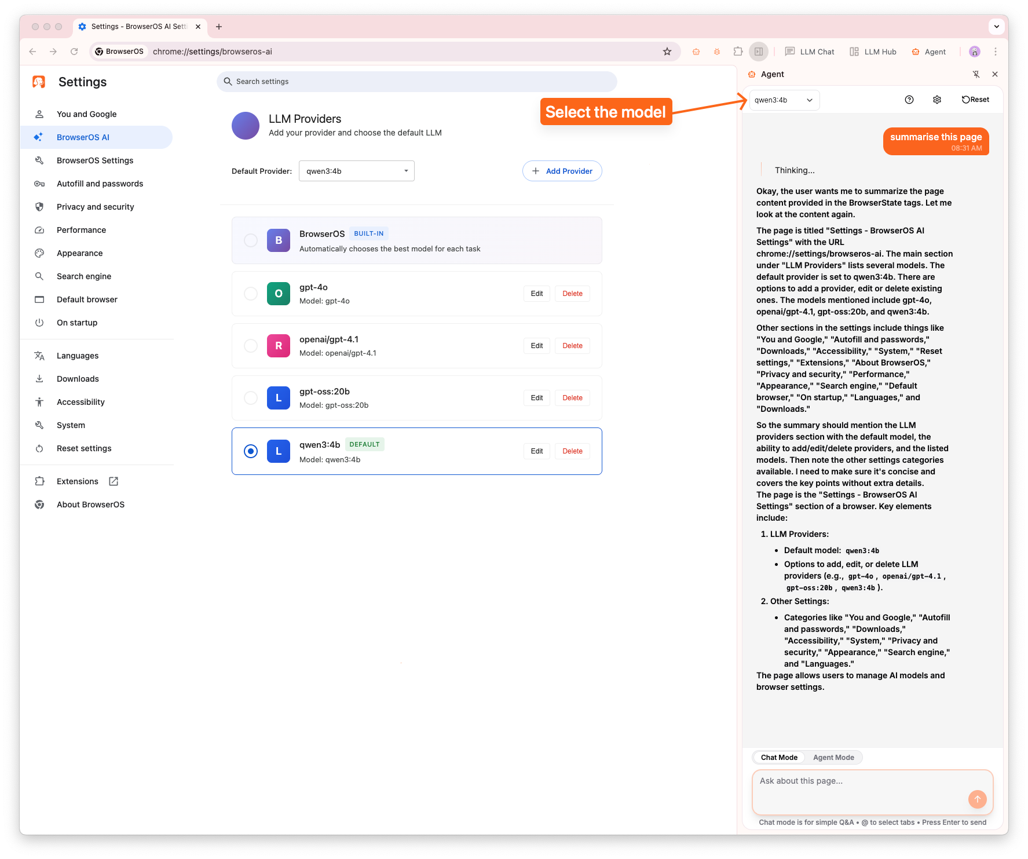Open Search engine settings

click(x=96, y=276)
